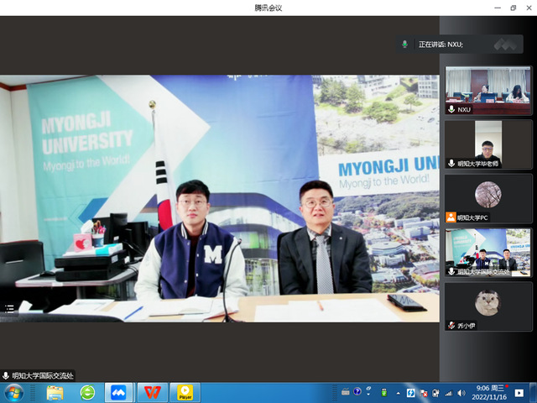
Task: Select the 明知大学PC participant tile
Action: [x=488, y=198]
